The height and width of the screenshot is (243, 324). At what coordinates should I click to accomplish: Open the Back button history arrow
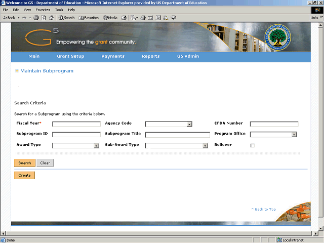coord(18,18)
